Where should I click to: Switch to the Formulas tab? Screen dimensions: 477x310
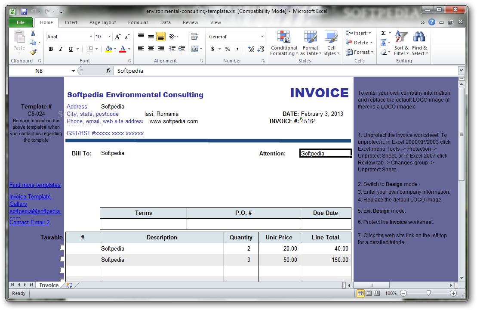coord(138,22)
